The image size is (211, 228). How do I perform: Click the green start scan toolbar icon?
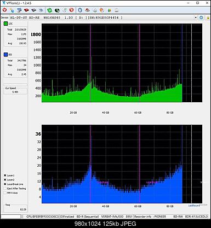49,10
